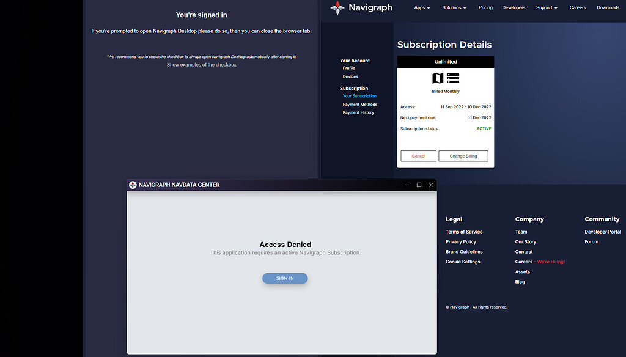Click the Navigraph diamond logo
This screenshot has height=357, width=626.
click(337, 7)
